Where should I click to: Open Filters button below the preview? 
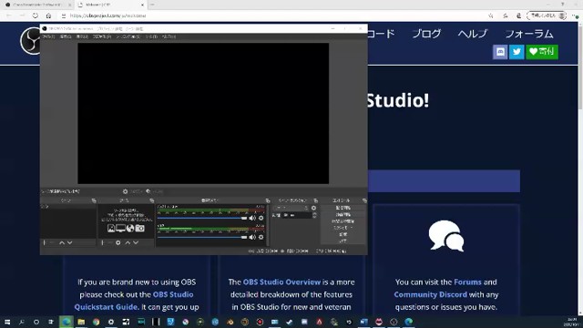pyautogui.click(x=154, y=191)
